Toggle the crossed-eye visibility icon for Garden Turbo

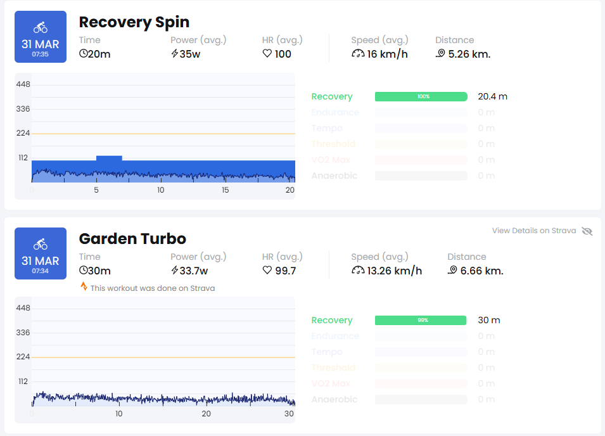tap(587, 231)
